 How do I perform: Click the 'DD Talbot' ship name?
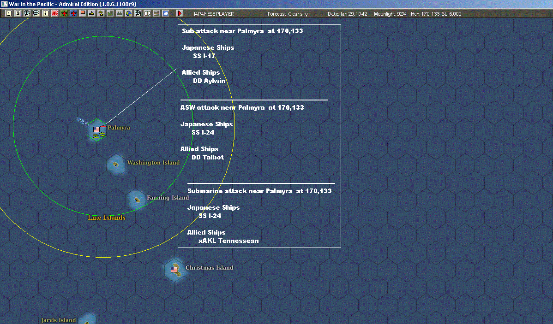[x=208, y=158]
